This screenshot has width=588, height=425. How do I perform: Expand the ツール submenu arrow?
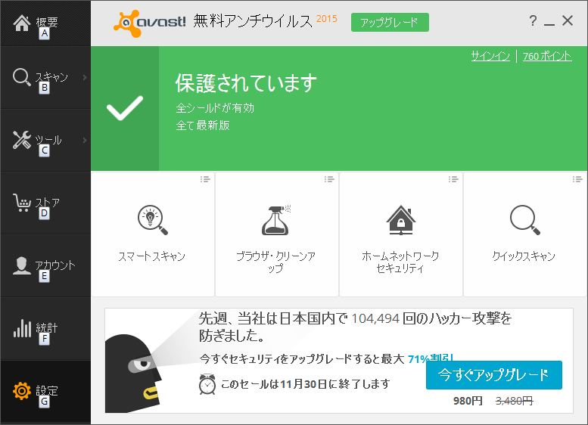[x=85, y=140]
